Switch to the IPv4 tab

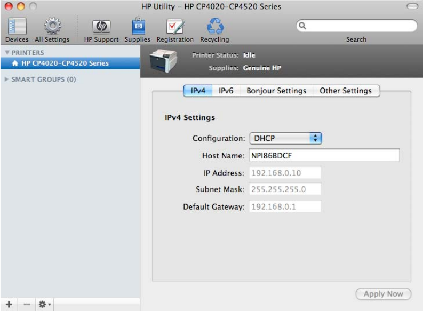(x=198, y=91)
